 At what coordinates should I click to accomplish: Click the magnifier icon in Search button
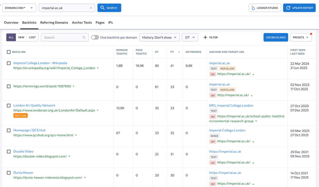click(x=102, y=8)
